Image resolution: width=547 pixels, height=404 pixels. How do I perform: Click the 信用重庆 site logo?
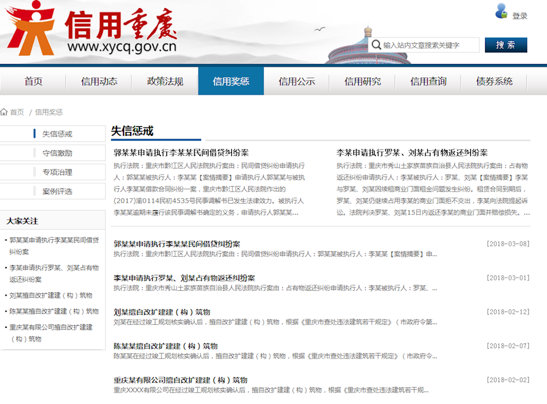pos(91,28)
